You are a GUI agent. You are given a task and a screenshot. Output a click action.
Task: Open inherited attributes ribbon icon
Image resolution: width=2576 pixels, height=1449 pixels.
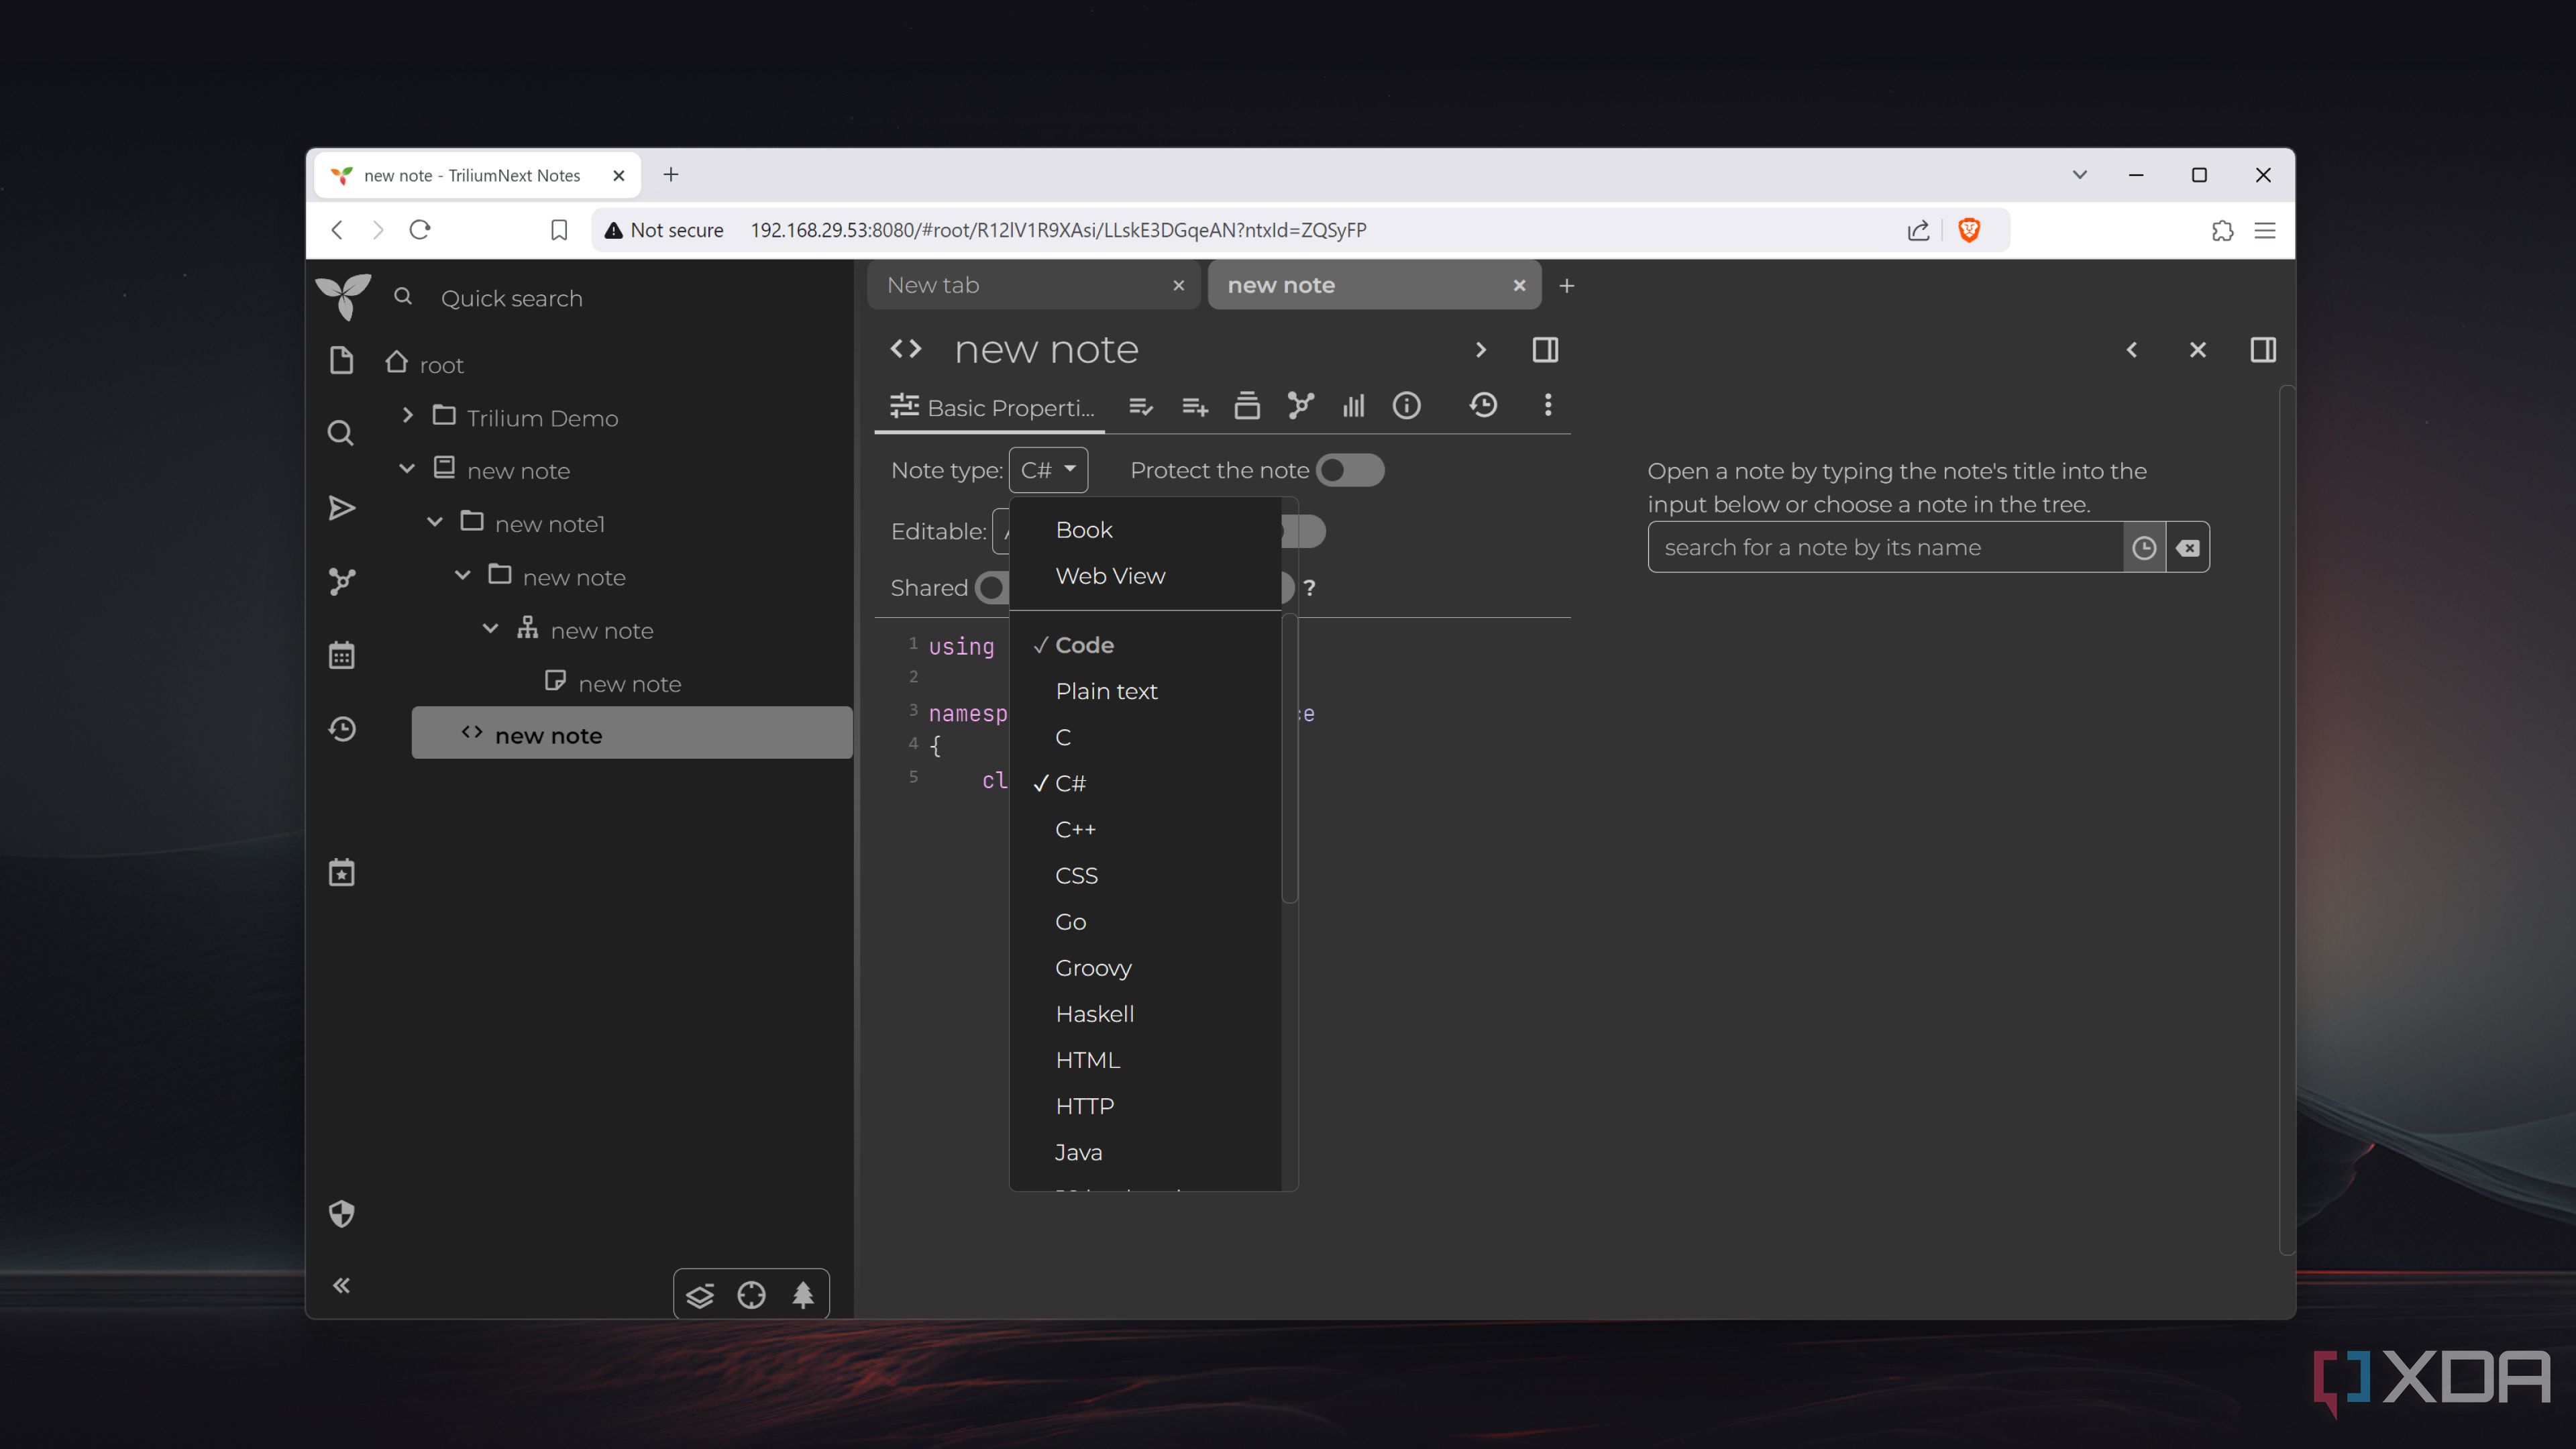click(1195, 406)
